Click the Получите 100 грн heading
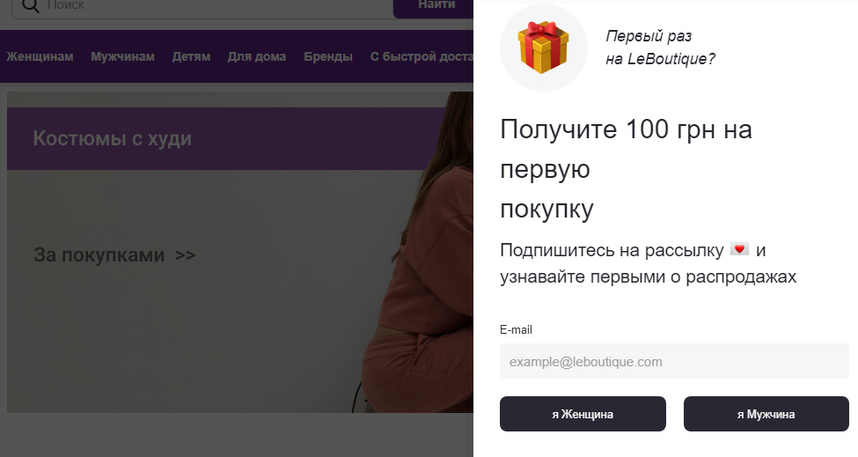 pyautogui.click(x=626, y=170)
